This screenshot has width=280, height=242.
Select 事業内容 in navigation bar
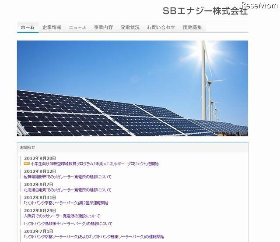coord(103,27)
